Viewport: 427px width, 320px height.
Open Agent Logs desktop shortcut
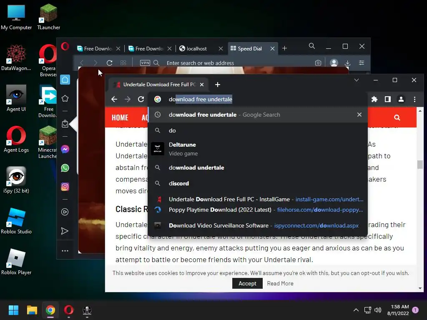click(16, 139)
